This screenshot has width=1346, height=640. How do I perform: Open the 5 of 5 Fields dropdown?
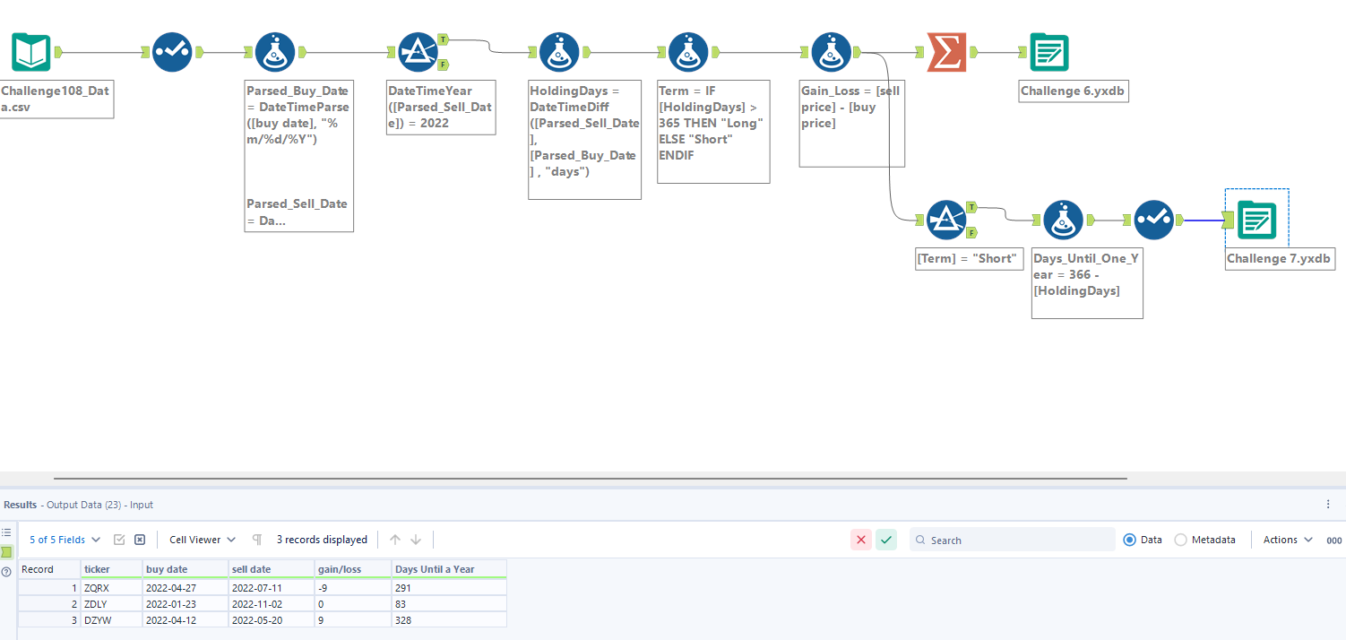65,540
